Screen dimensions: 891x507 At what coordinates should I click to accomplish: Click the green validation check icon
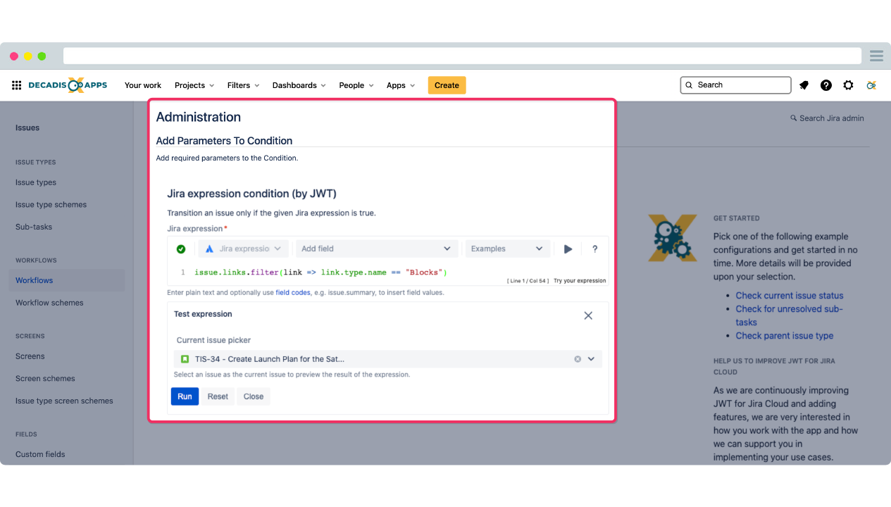click(181, 249)
